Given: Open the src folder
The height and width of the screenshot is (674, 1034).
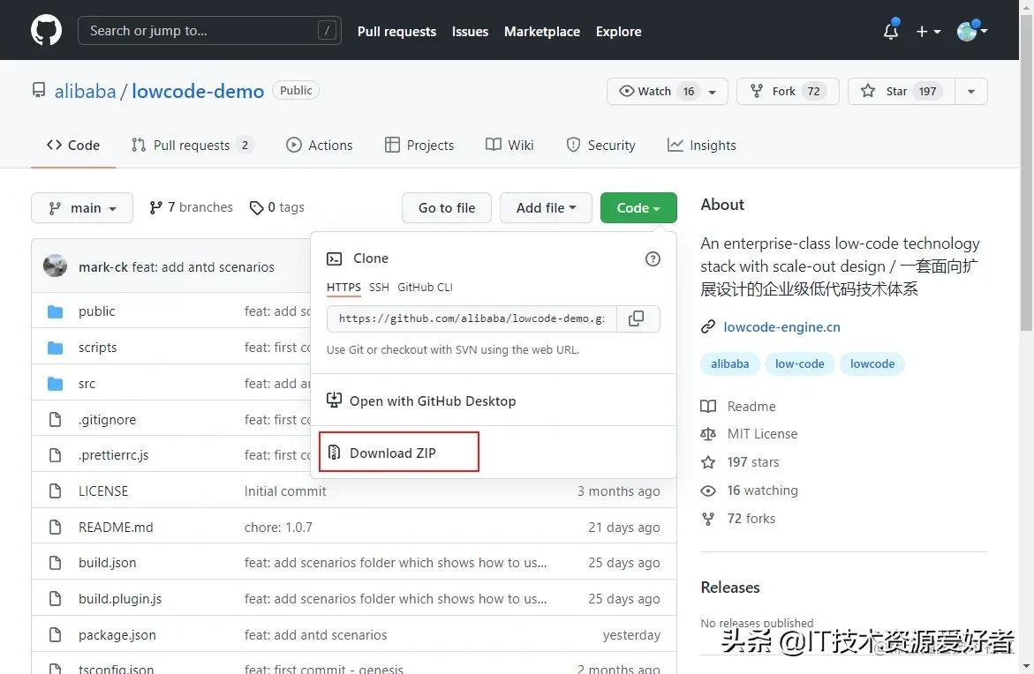Looking at the screenshot, I should pos(87,384).
